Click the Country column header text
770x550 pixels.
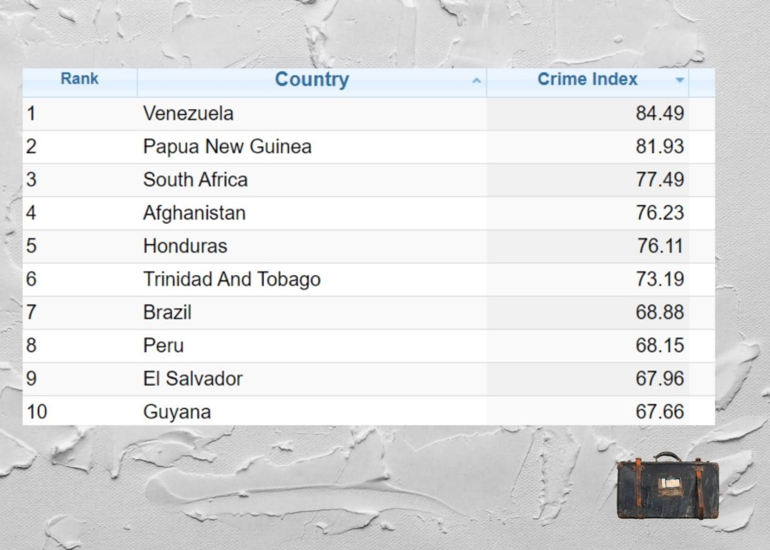tap(312, 79)
